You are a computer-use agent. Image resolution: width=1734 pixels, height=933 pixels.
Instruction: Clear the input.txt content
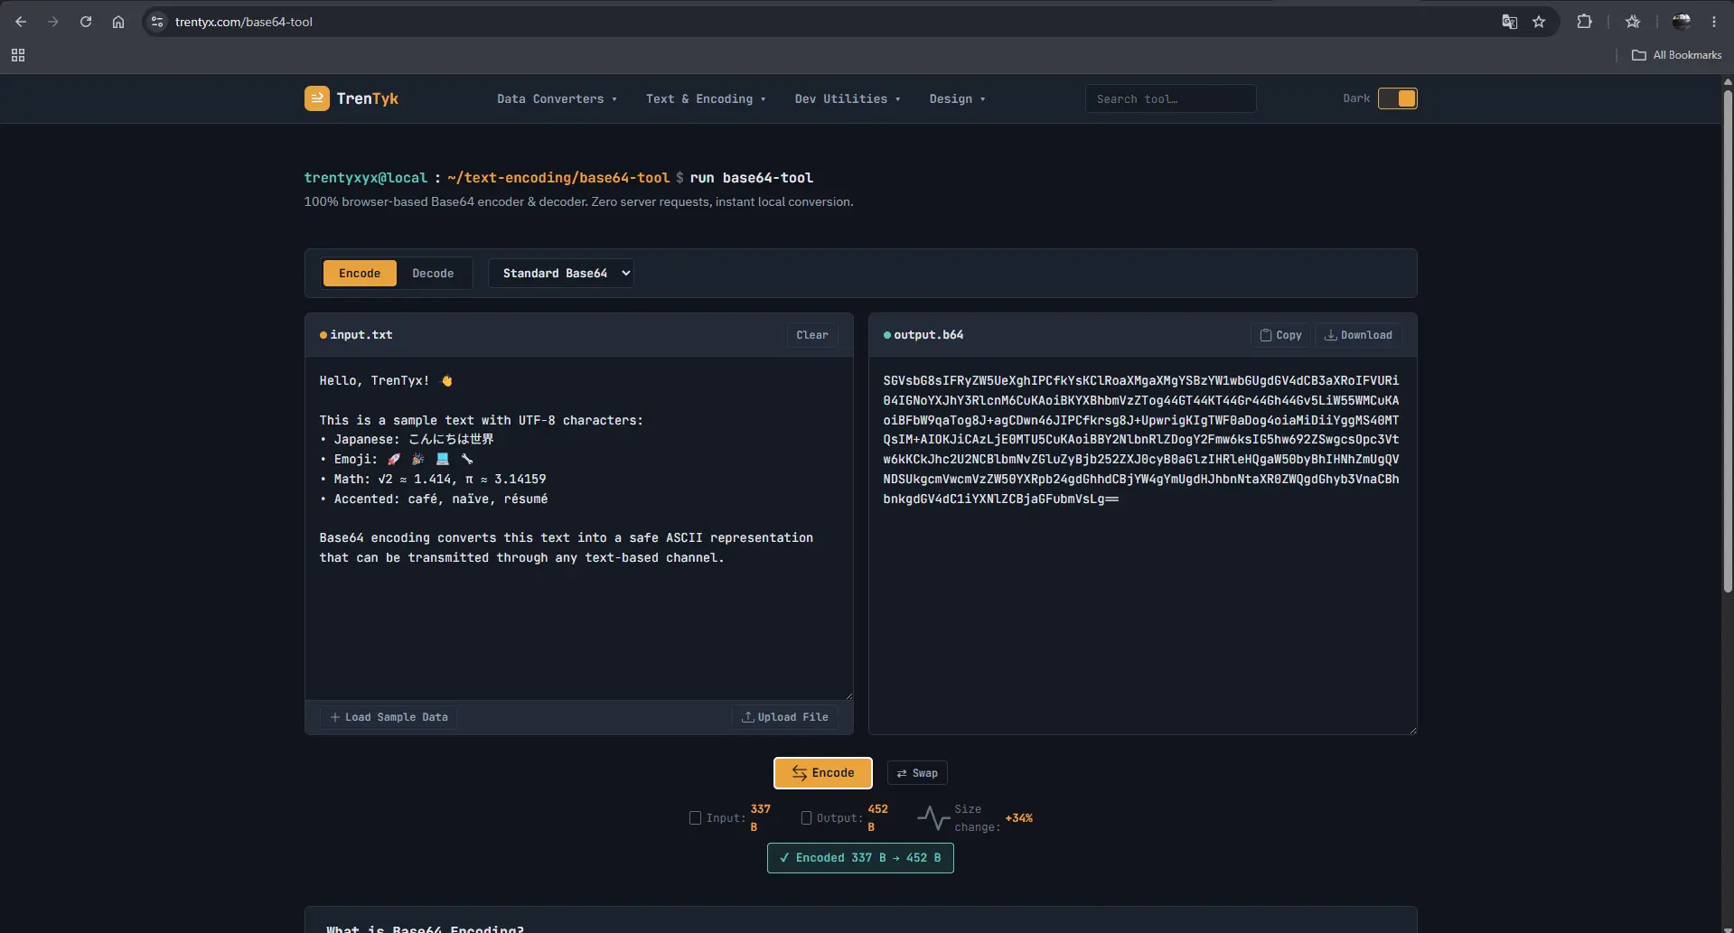coord(811,335)
